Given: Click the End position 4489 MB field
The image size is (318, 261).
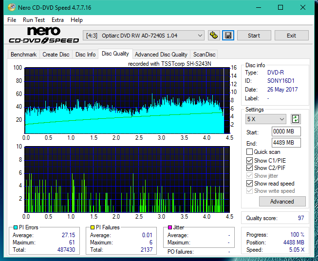Looking at the screenshot, I should pyautogui.click(x=286, y=143).
